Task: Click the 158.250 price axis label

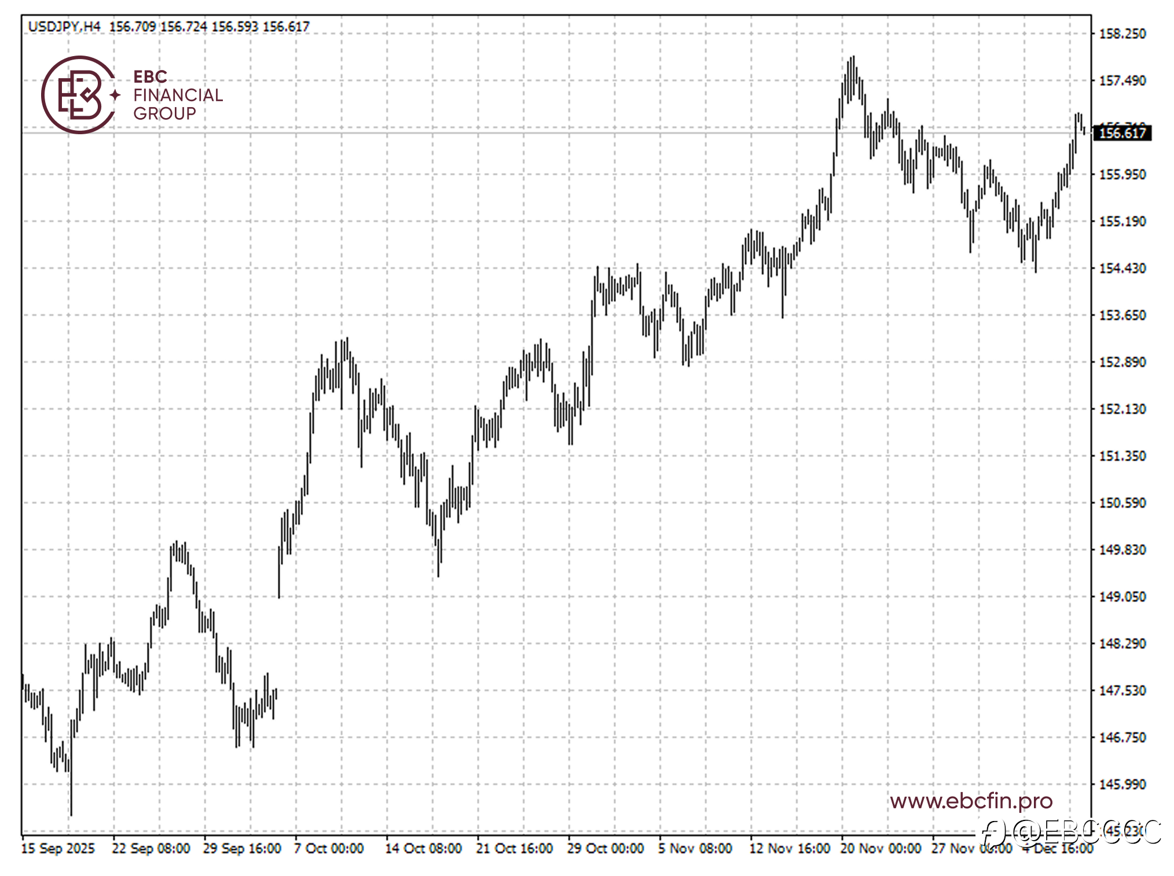Action: click(1122, 34)
